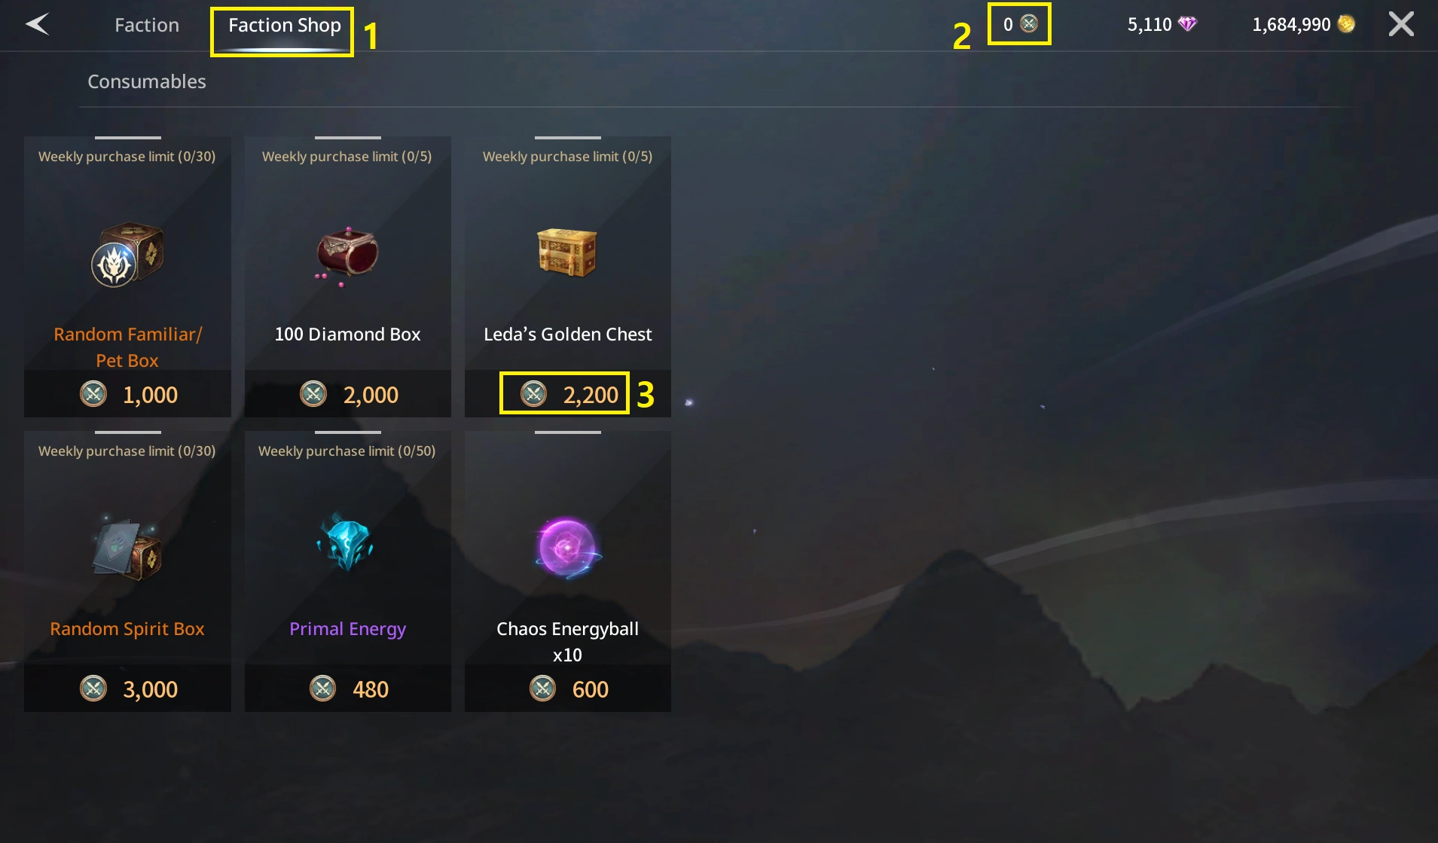
Task: Pick the Random Spirit Box icon
Action: (127, 549)
